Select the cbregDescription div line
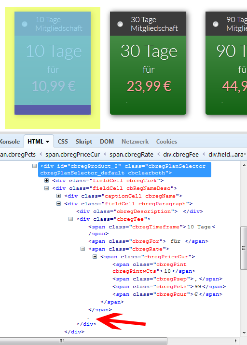This screenshot has height=345, width=247. pyautogui.click(x=140, y=212)
